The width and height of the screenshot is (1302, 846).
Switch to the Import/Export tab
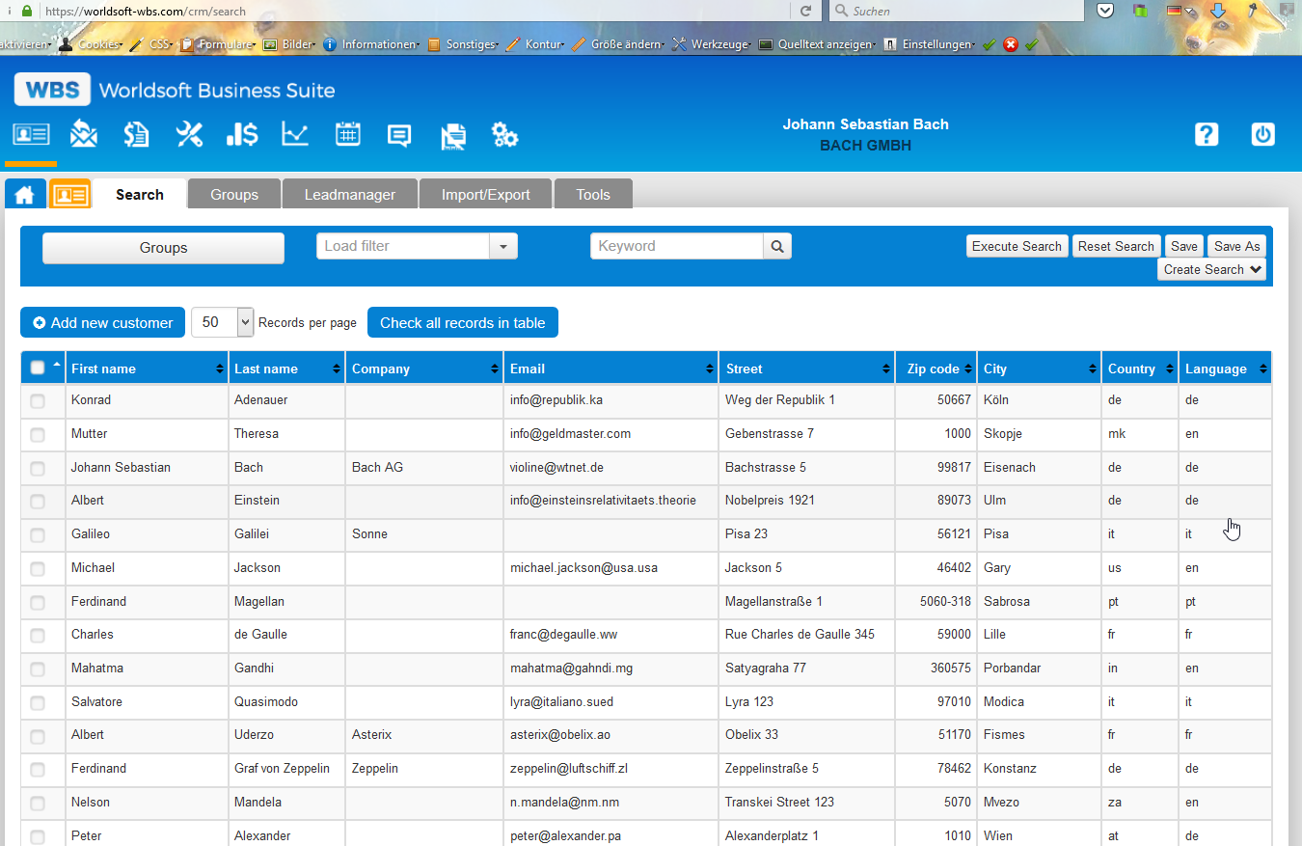click(486, 195)
